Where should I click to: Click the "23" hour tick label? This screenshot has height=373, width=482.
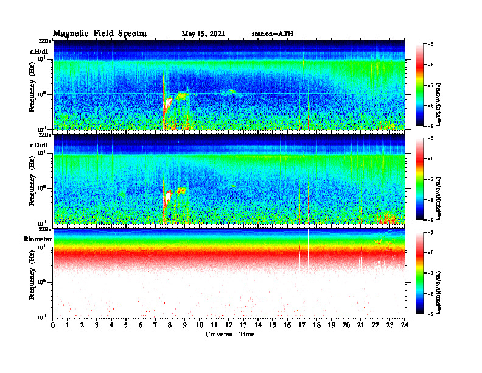pyautogui.click(x=389, y=325)
